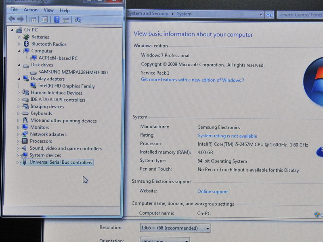This screenshot has width=323, height=242.
Task: Click Get more features with a new edition link
Action: pyautogui.click(x=193, y=80)
